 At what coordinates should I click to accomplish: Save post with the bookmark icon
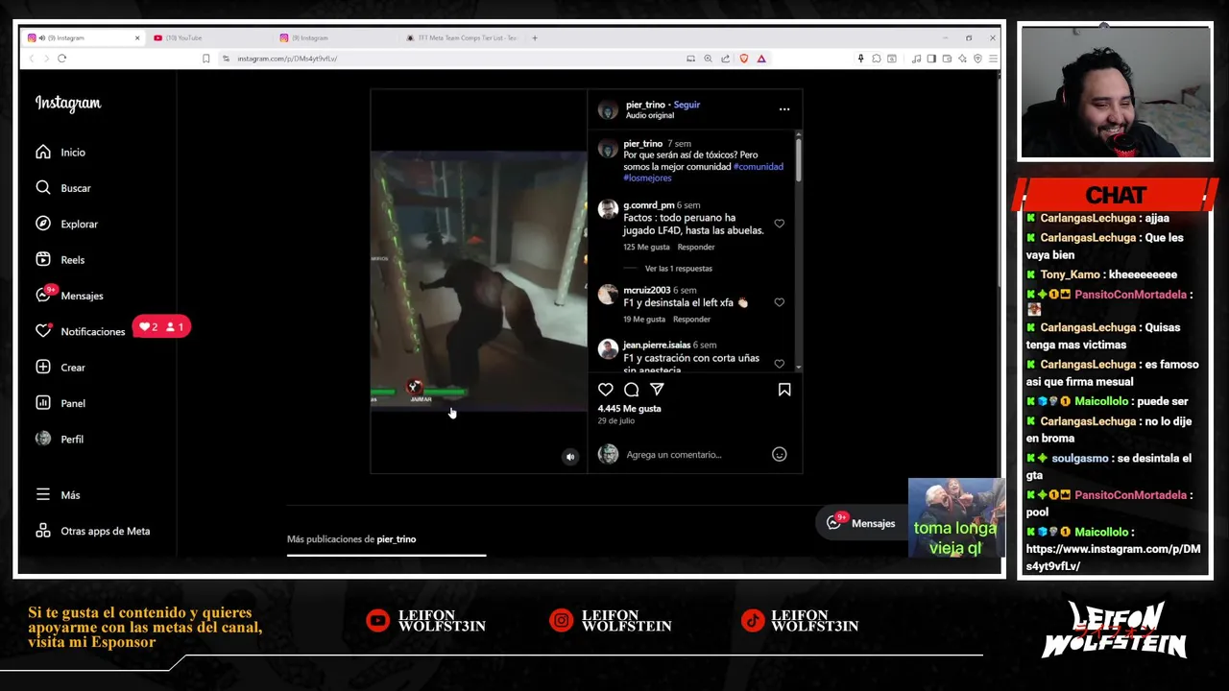(x=784, y=390)
